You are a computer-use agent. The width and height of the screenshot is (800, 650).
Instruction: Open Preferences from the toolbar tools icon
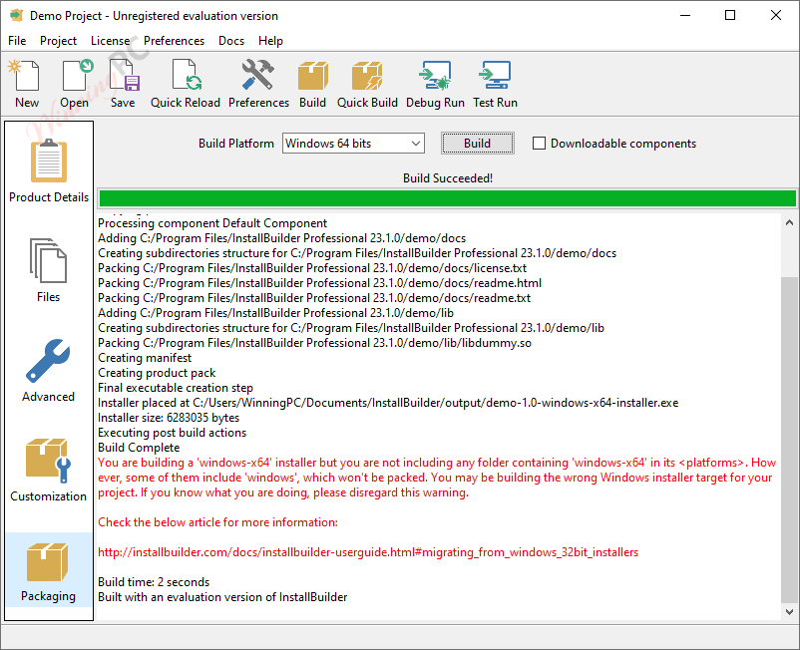(x=258, y=84)
